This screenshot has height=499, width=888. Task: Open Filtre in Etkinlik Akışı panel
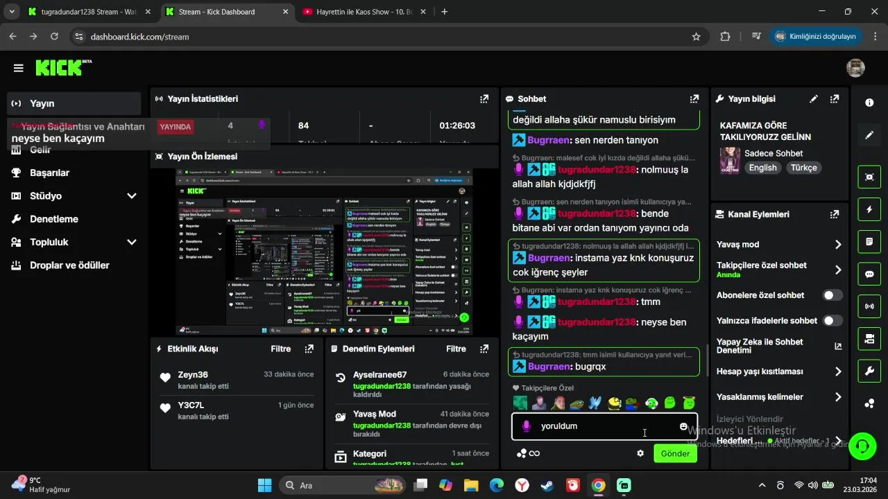click(281, 349)
